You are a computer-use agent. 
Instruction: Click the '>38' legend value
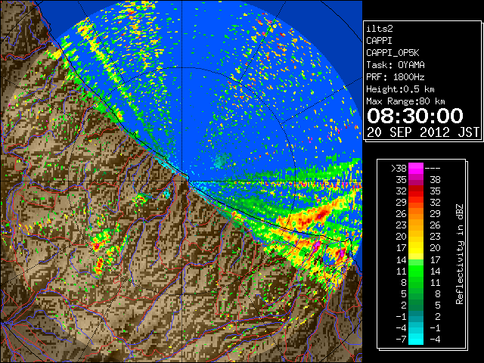(x=399, y=168)
